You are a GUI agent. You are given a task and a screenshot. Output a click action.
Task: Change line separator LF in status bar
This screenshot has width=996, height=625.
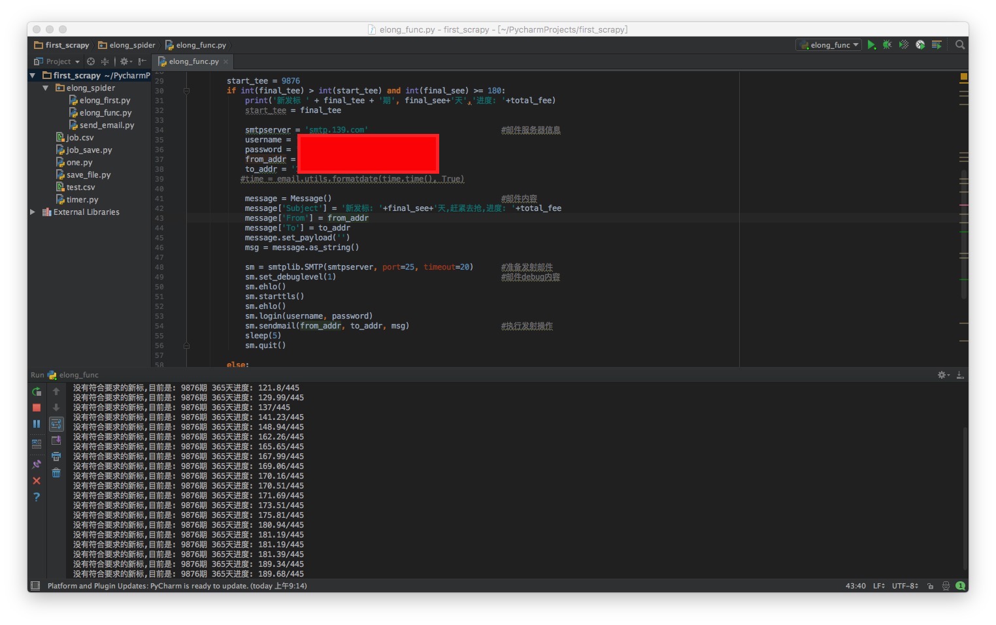click(879, 586)
